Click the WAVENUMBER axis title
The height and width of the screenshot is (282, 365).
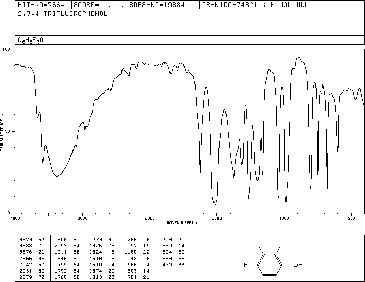[x=183, y=223]
